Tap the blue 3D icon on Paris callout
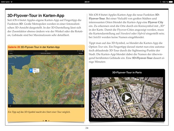This screenshot has height=131, width=174. click(x=31, y=70)
